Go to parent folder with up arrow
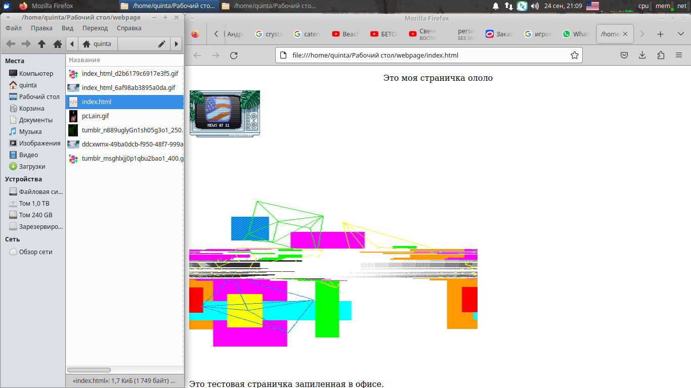 pos(42,44)
